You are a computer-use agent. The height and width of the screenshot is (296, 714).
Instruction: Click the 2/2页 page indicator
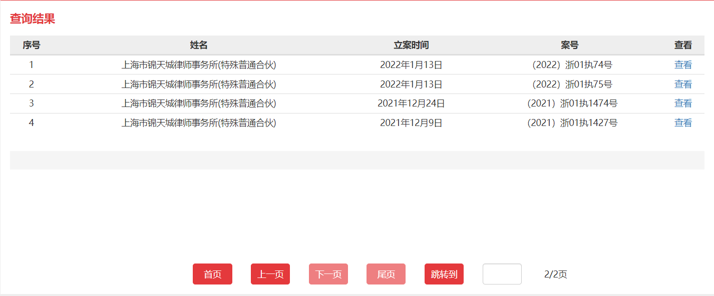coord(556,274)
